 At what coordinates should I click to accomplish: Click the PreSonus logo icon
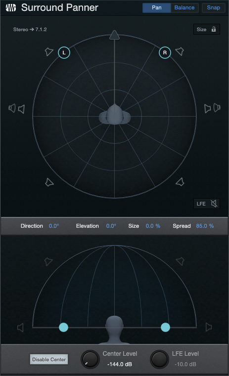coord(11,8)
